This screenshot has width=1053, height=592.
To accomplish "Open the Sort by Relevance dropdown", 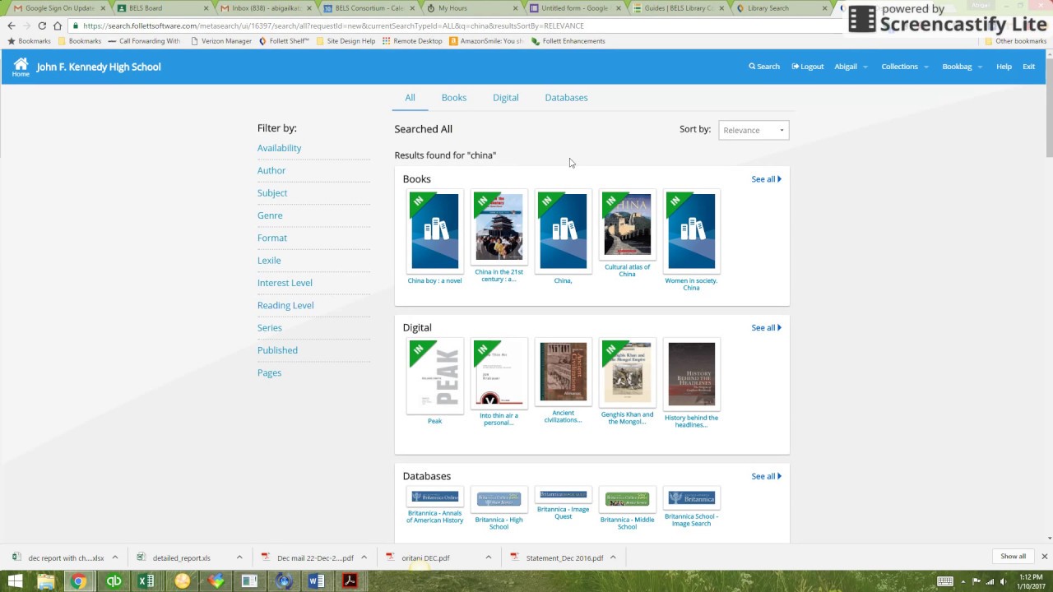I will coord(754,130).
